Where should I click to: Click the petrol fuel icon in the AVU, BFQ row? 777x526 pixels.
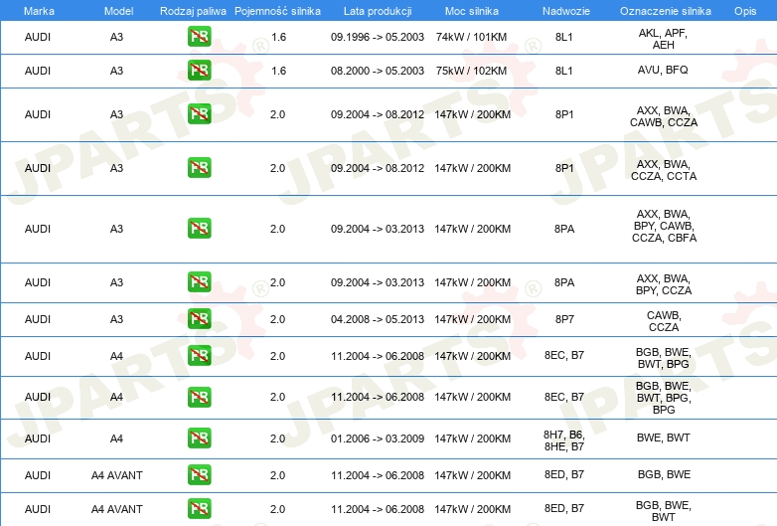[x=199, y=71]
